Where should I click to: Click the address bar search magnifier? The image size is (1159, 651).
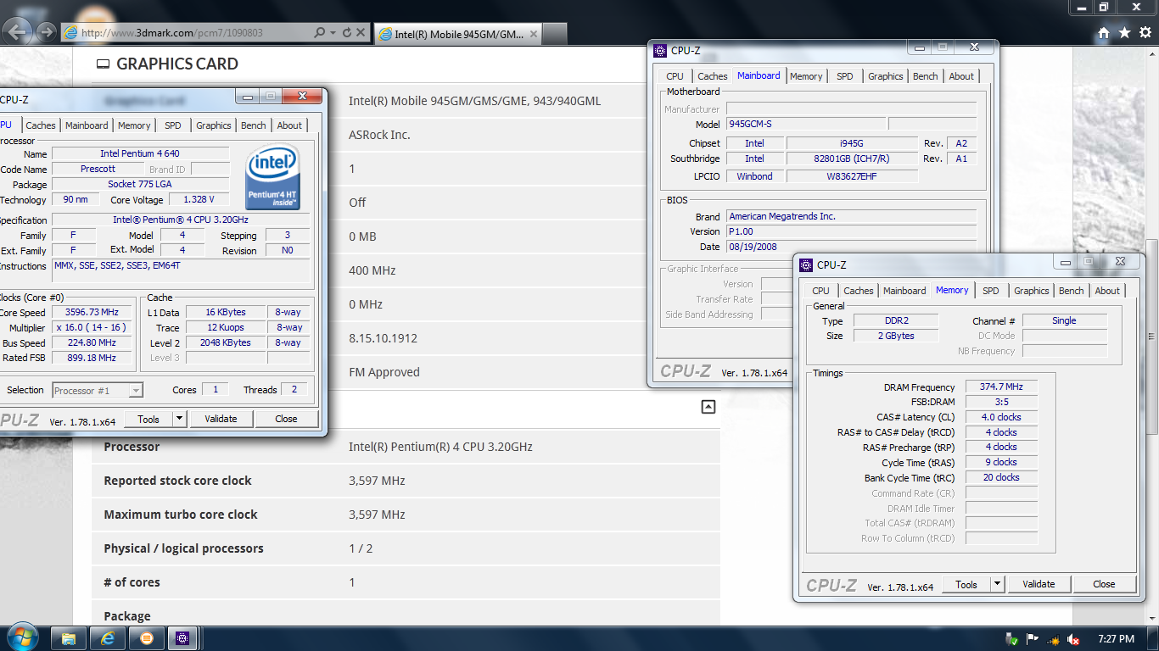click(319, 33)
